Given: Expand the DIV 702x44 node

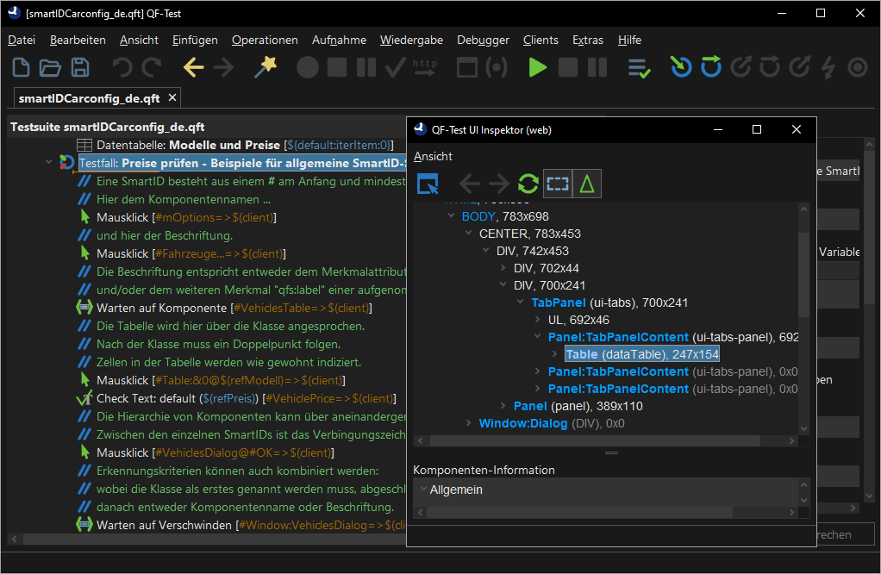Looking at the screenshot, I should click(503, 268).
